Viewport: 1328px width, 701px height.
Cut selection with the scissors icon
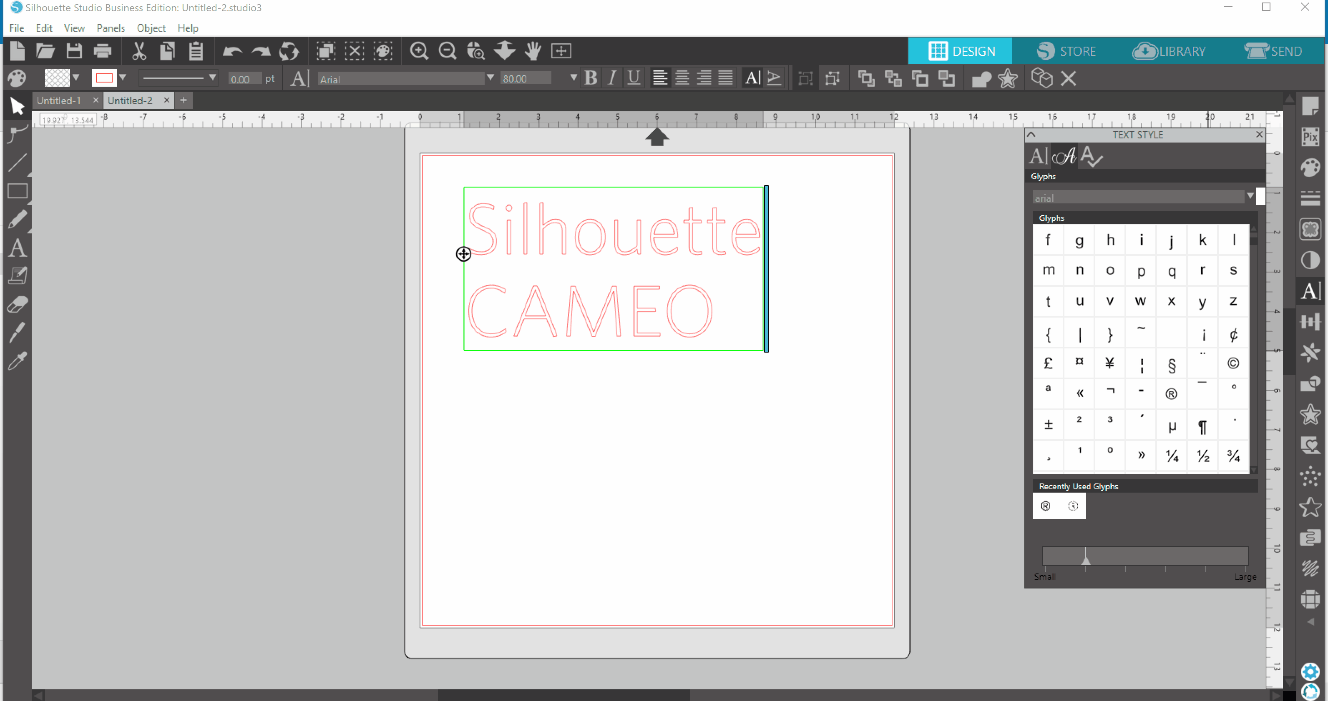[x=138, y=50]
